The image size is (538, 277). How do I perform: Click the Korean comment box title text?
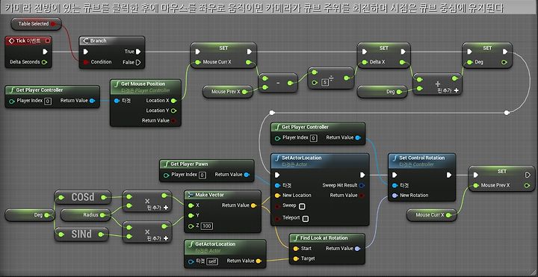coord(254,8)
